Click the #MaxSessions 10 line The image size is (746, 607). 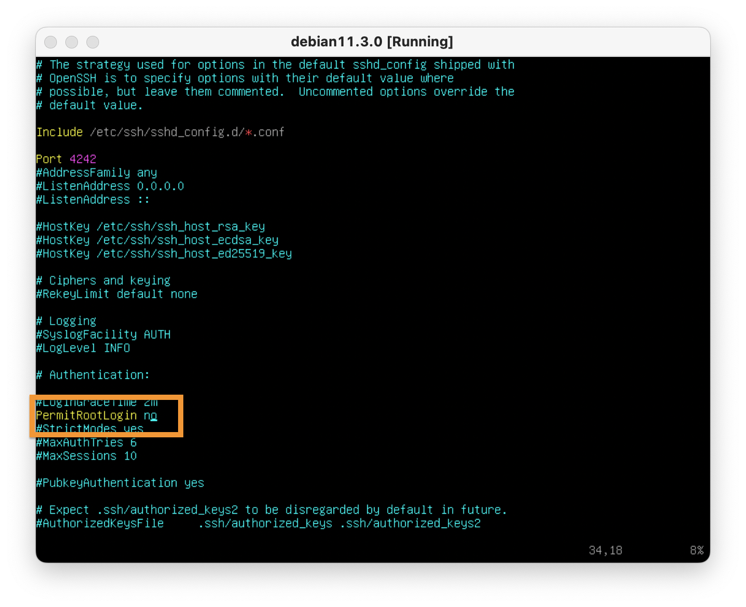coord(86,456)
